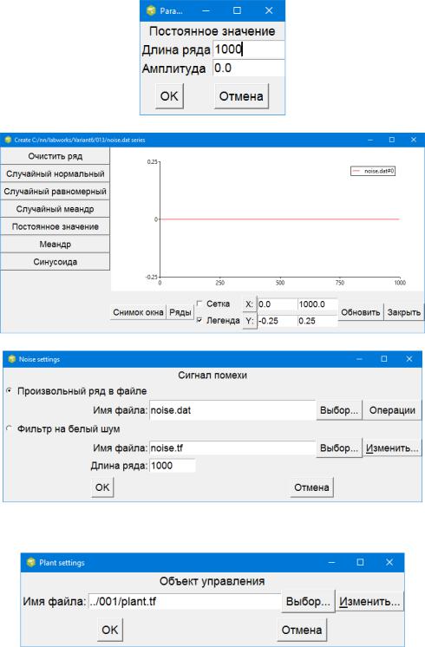Edit Длина ряда field in Noise settings
The image size is (425, 647).
173,466
